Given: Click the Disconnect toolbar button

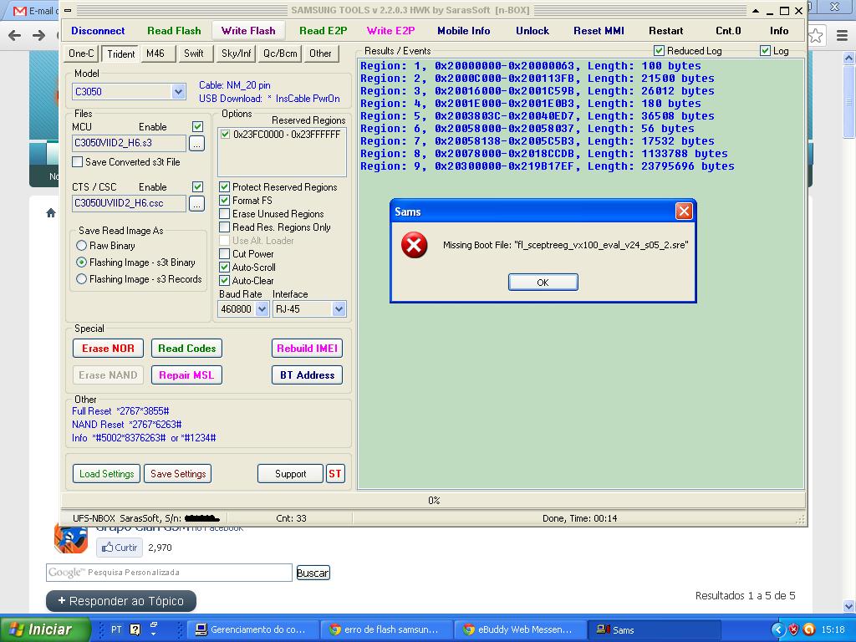Looking at the screenshot, I should pos(98,31).
